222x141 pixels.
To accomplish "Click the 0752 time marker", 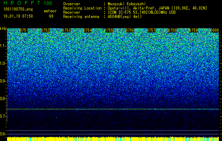I will point(45,30).
